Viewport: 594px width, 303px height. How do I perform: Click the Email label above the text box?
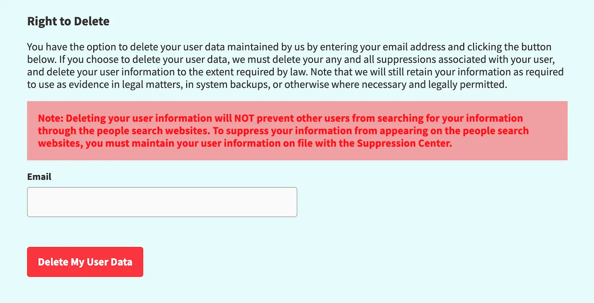39,177
